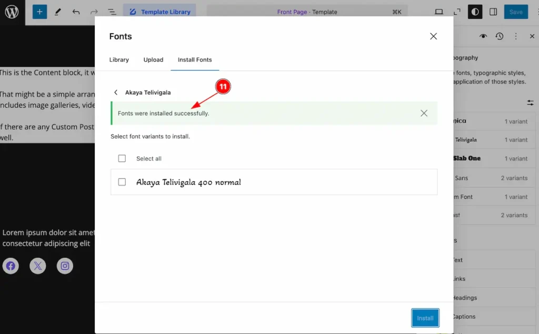Open the Telivigala font in the sidebar
Image resolution: width=539 pixels, height=334 pixels.
pos(494,140)
